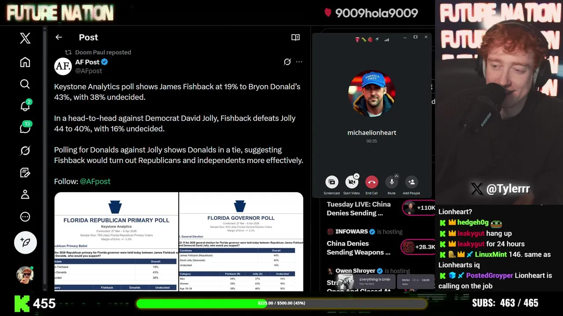Click 9009hola9009 name in top banner
This screenshot has height=316, width=563.
[377, 13]
